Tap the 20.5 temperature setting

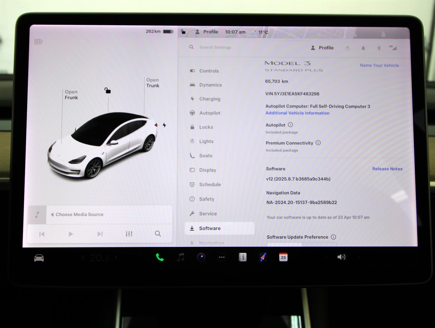pyautogui.click(x=100, y=258)
